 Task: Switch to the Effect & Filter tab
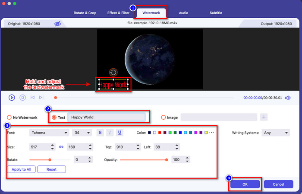click(x=119, y=13)
